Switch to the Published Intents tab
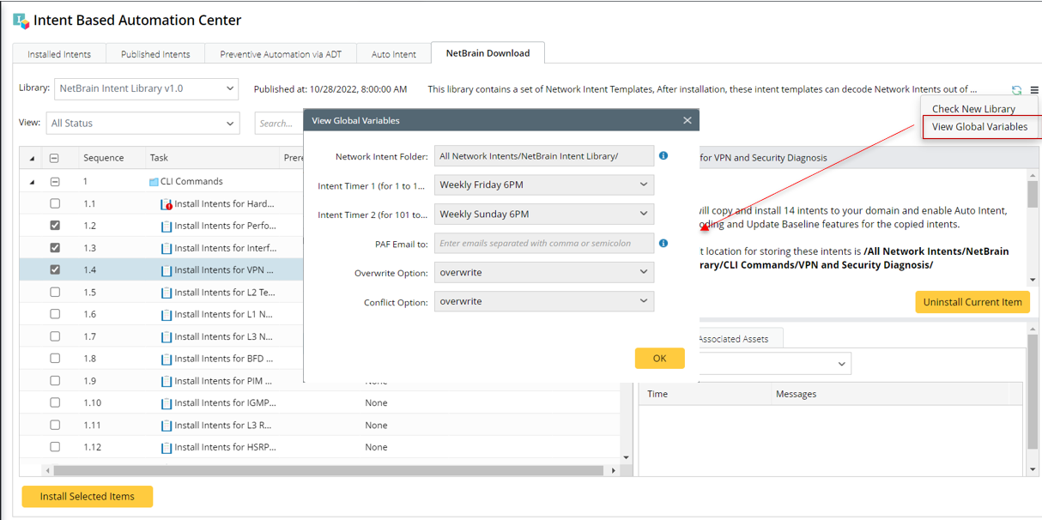Screen dimensions: 1042x520 click(x=155, y=54)
